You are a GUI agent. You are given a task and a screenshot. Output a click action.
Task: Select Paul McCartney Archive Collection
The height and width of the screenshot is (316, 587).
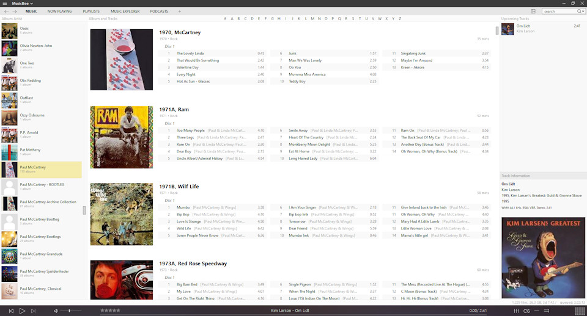point(41,204)
